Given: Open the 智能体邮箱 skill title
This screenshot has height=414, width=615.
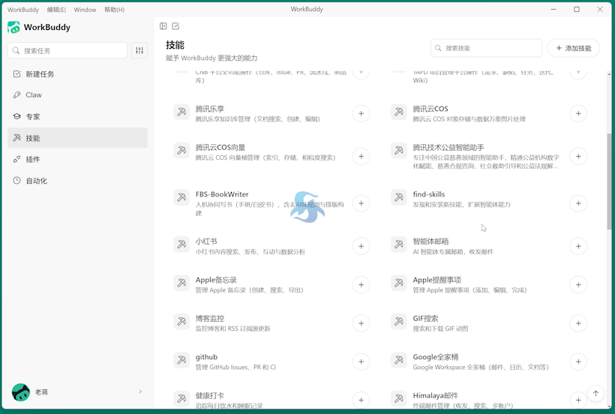Looking at the screenshot, I should click(430, 241).
